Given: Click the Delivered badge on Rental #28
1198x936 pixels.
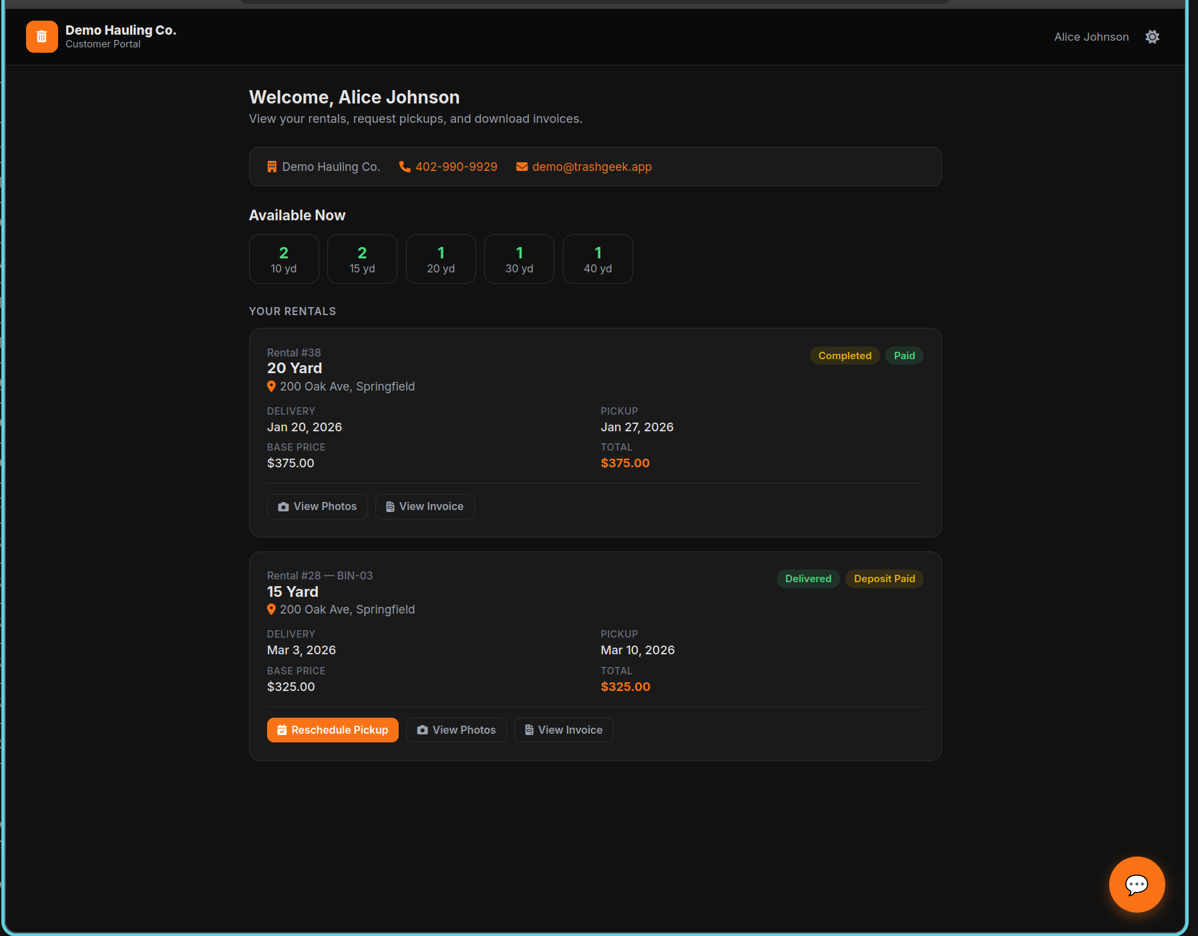Looking at the screenshot, I should [x=808, y=578].
